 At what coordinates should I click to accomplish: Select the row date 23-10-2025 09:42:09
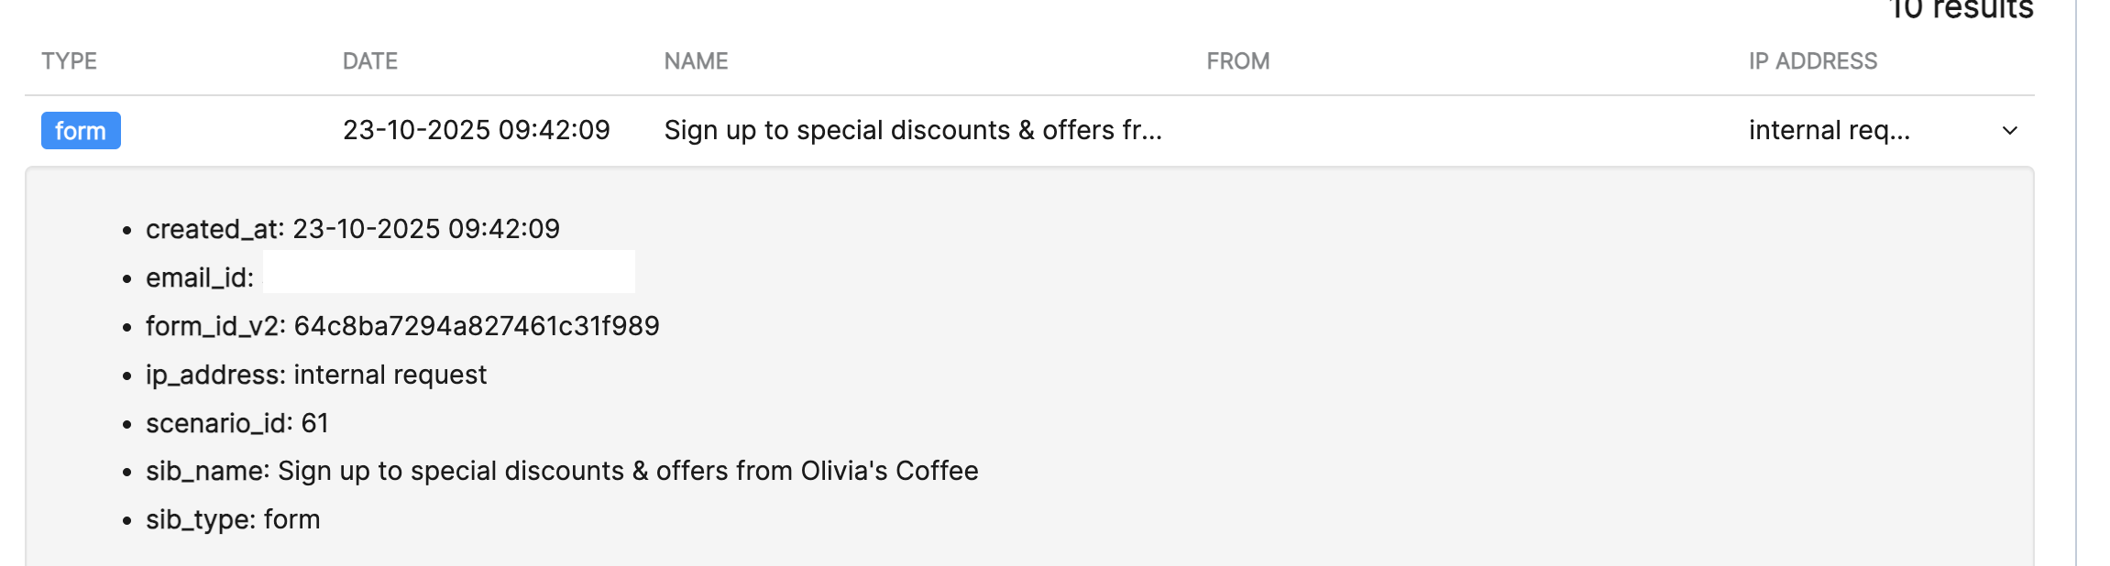tap(476, 130)
